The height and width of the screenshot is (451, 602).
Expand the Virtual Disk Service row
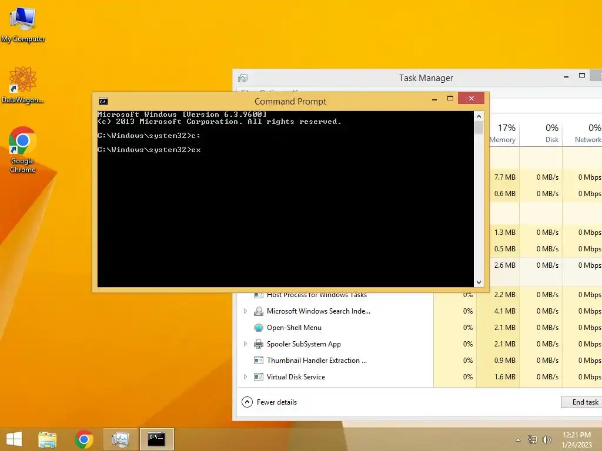tap(245, 377)
